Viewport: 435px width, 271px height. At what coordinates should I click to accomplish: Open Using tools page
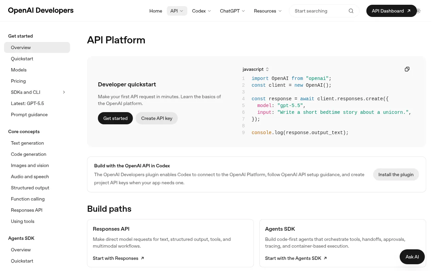click(37, 221)
